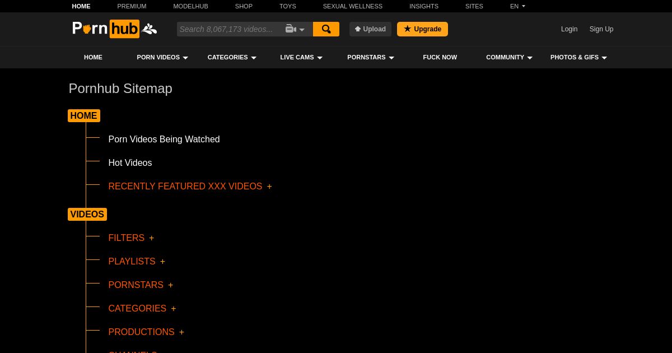The height and width of the screenshot is (353, 672).
Task: Expand the PHOTOS & GIFS navigation dropdown
Action: pos(578,57)
